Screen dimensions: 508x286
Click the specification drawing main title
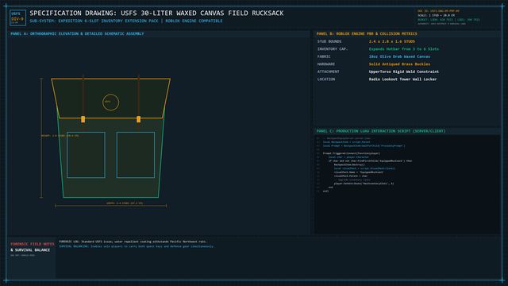coord(156,14)
